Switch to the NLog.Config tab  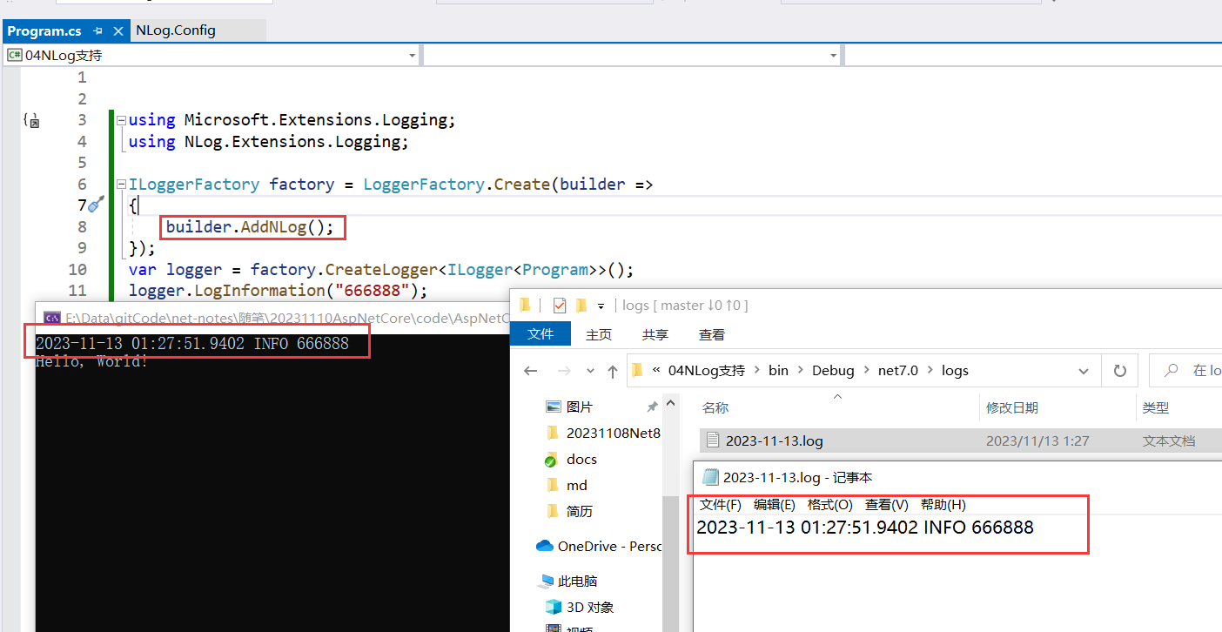tap(176, 30)
